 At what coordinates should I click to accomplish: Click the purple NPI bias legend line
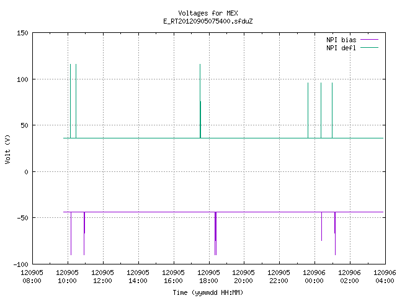[369, 40]
